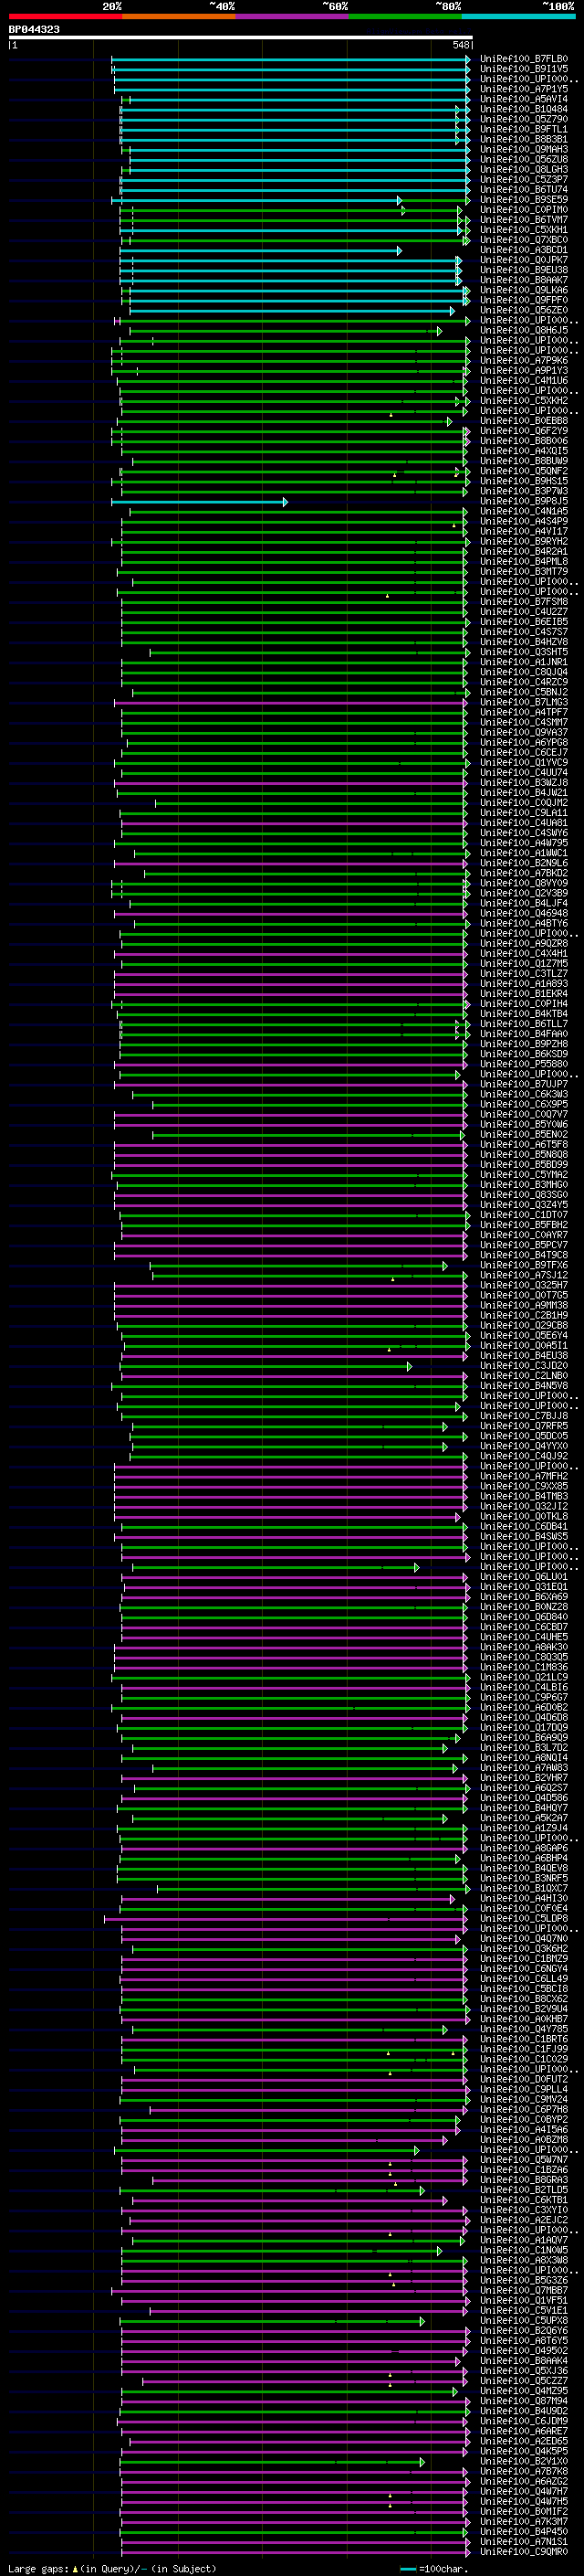Select hit label UniRef100_B4KTB4
This screenshot has height=2576, width=584.
pyautogui.click(x=524, y=1014)
